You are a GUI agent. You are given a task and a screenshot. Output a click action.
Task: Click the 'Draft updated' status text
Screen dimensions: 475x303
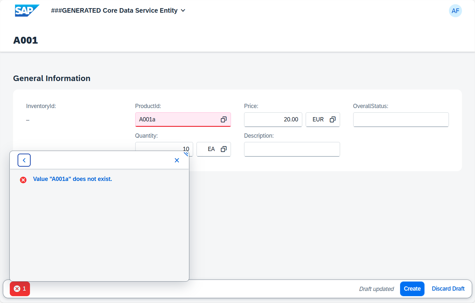(x=376, y=289)
